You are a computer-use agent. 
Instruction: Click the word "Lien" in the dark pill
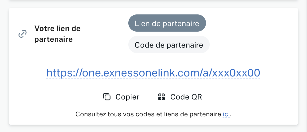pyautogui.click(x=142, y=23)
